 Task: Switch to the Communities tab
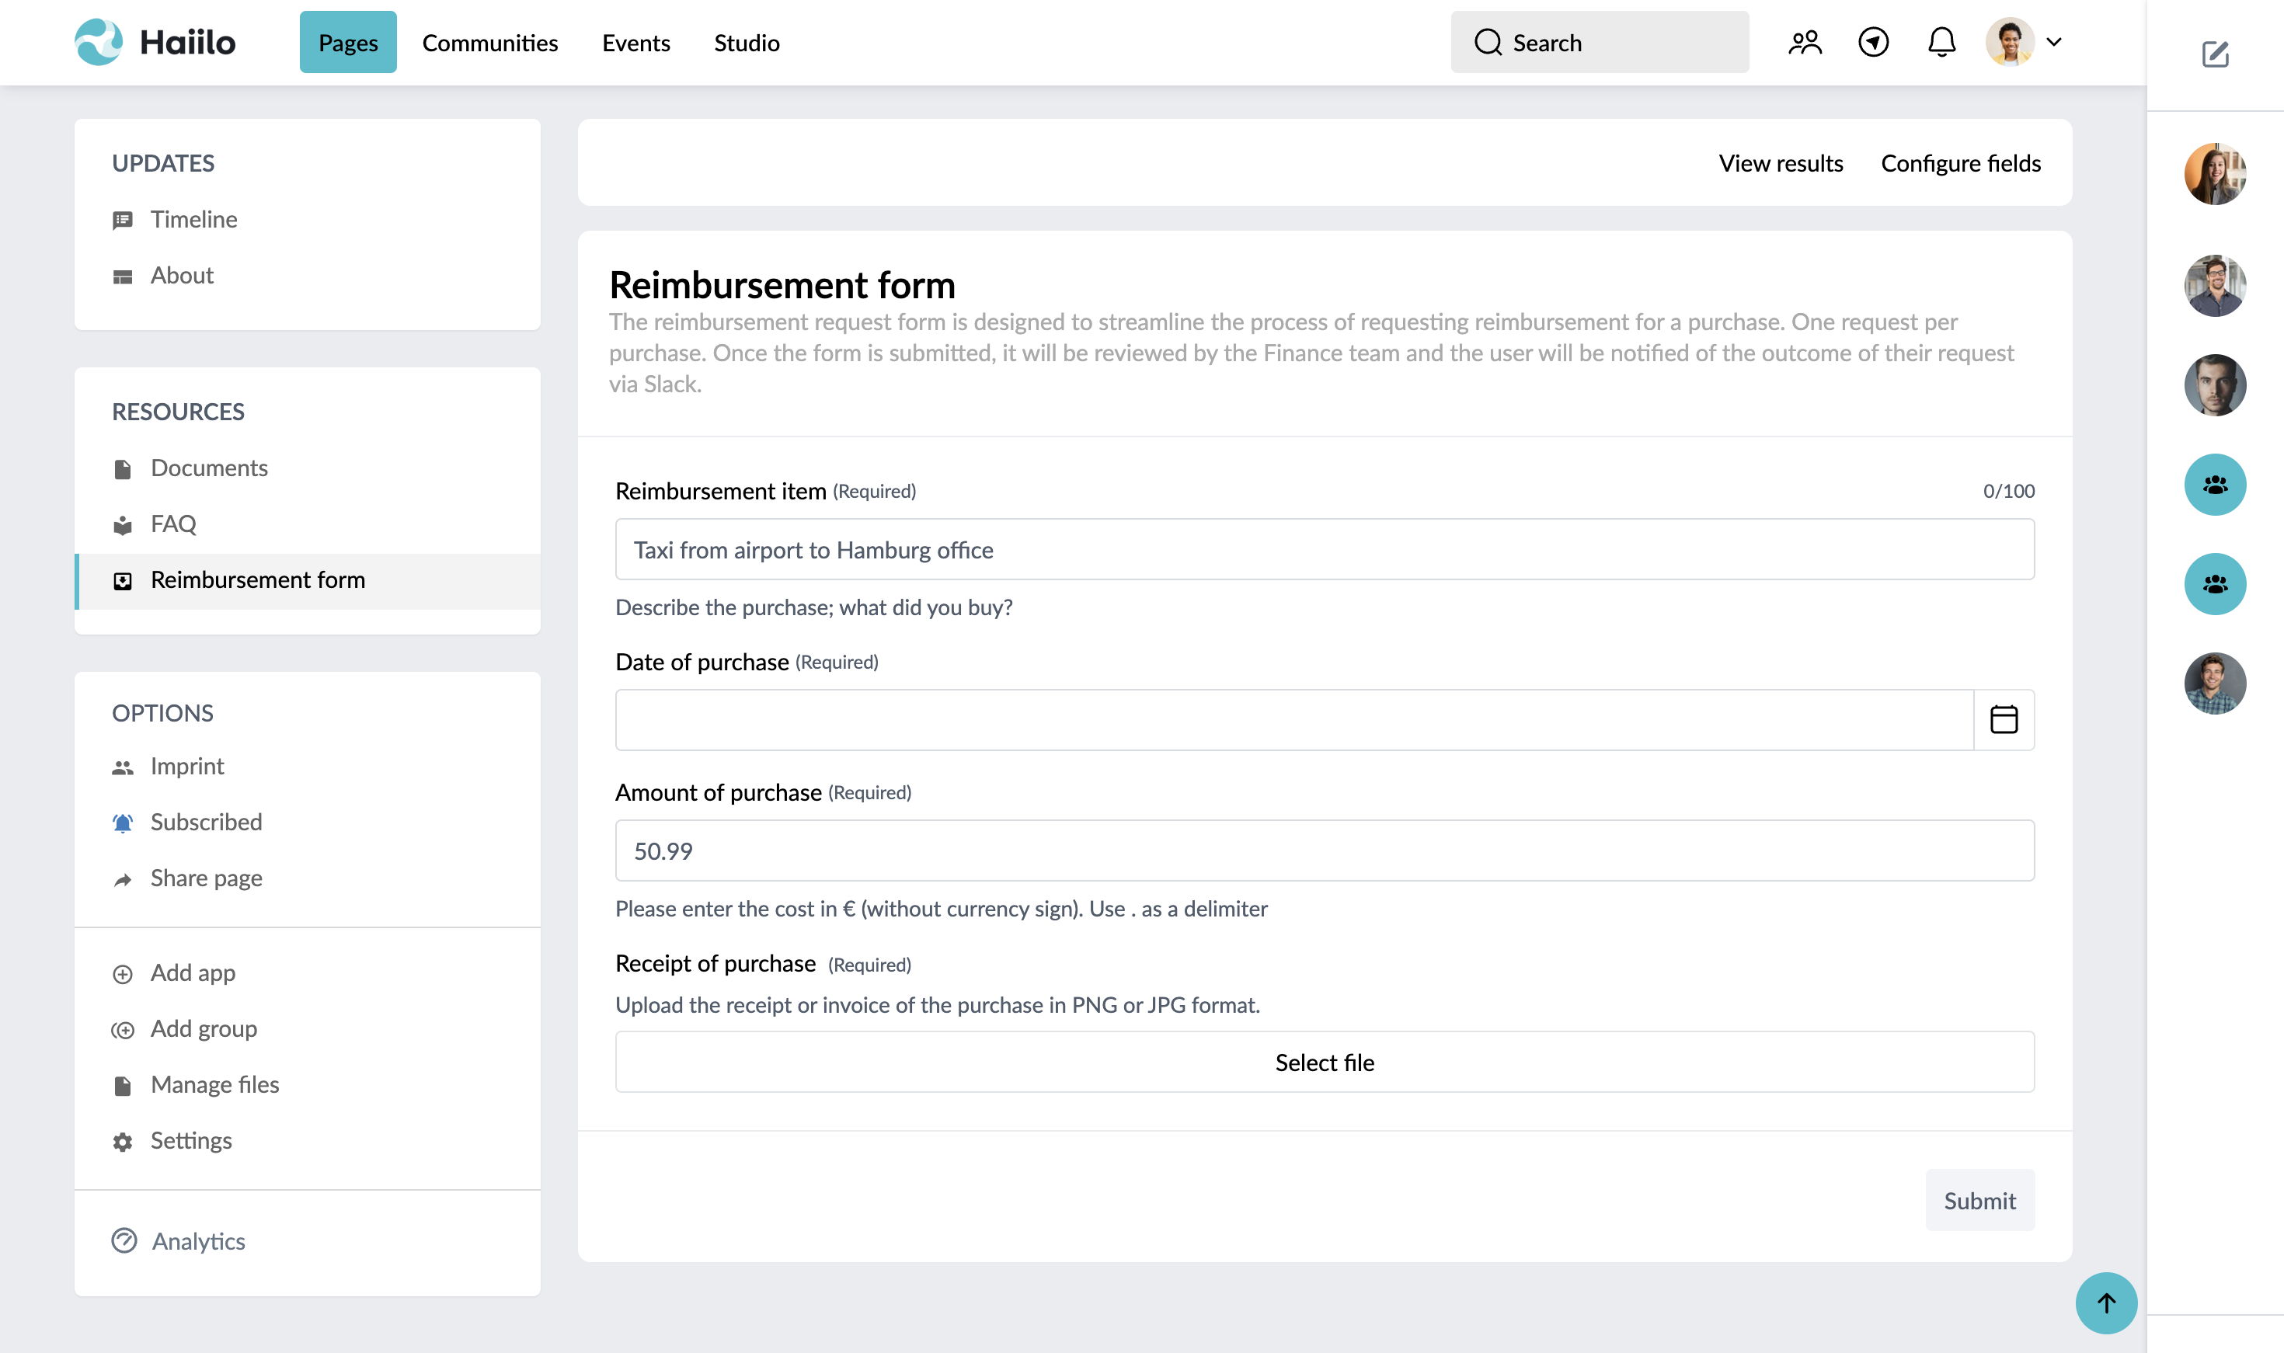(x=489, y=42)
